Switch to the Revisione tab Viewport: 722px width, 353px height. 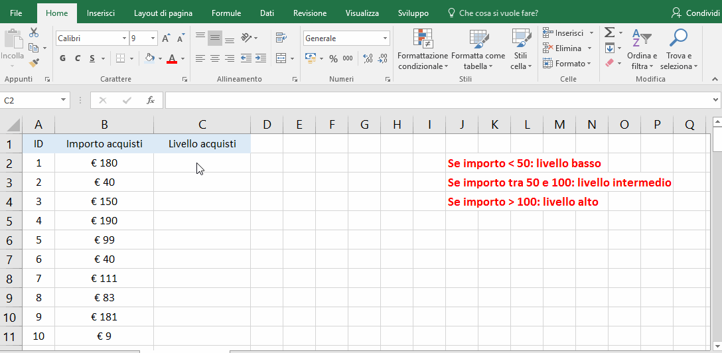tap(310, 13)
